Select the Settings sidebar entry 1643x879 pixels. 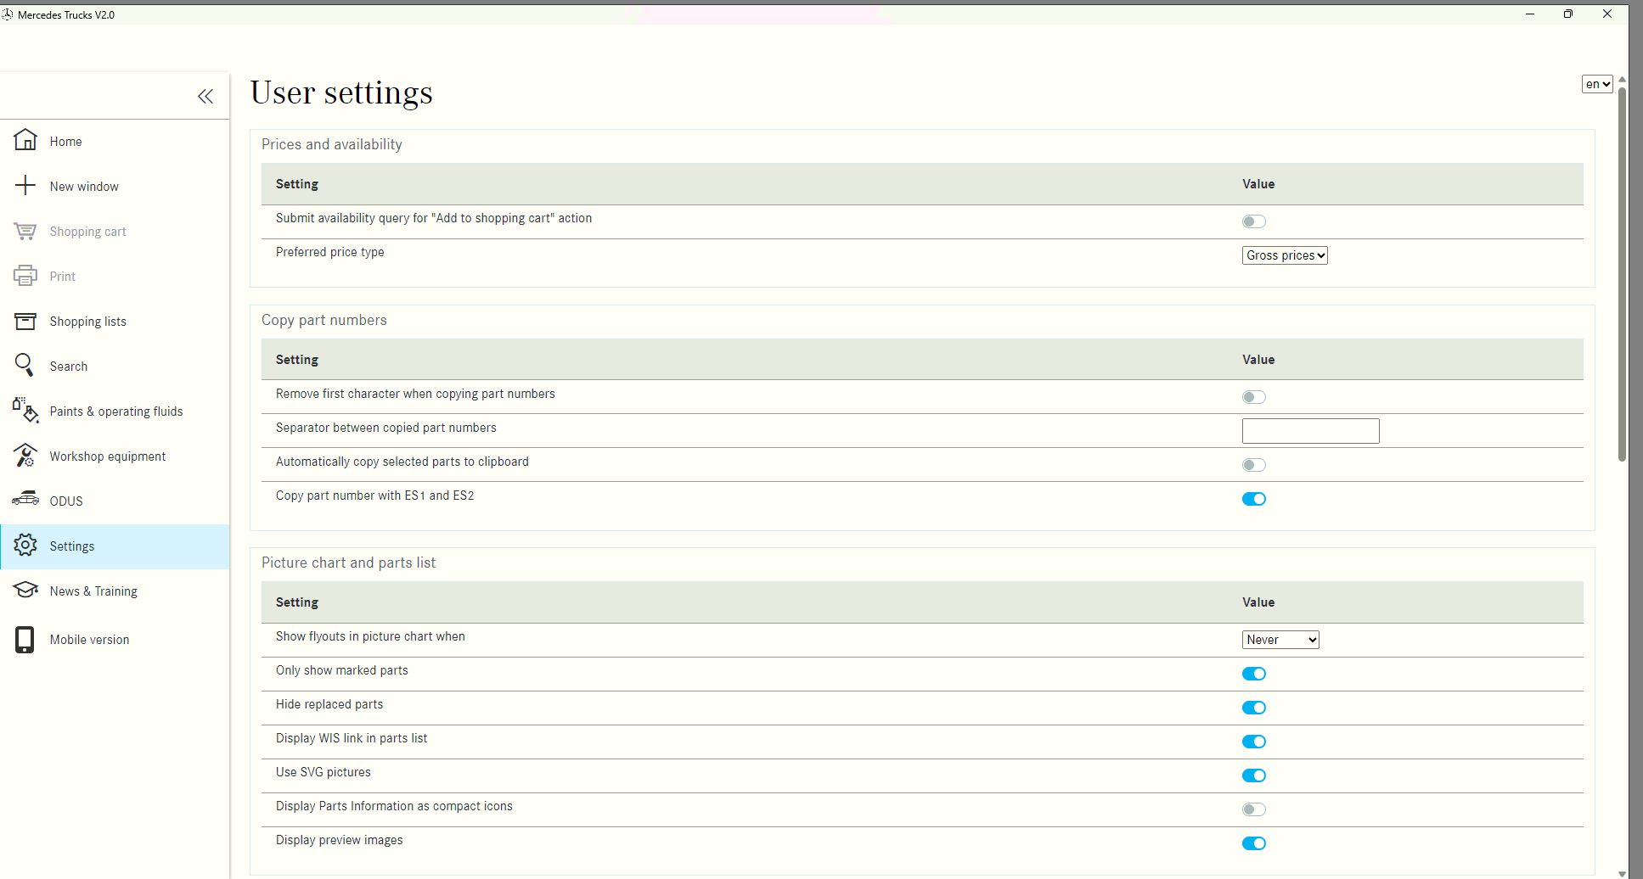(71, 546)
